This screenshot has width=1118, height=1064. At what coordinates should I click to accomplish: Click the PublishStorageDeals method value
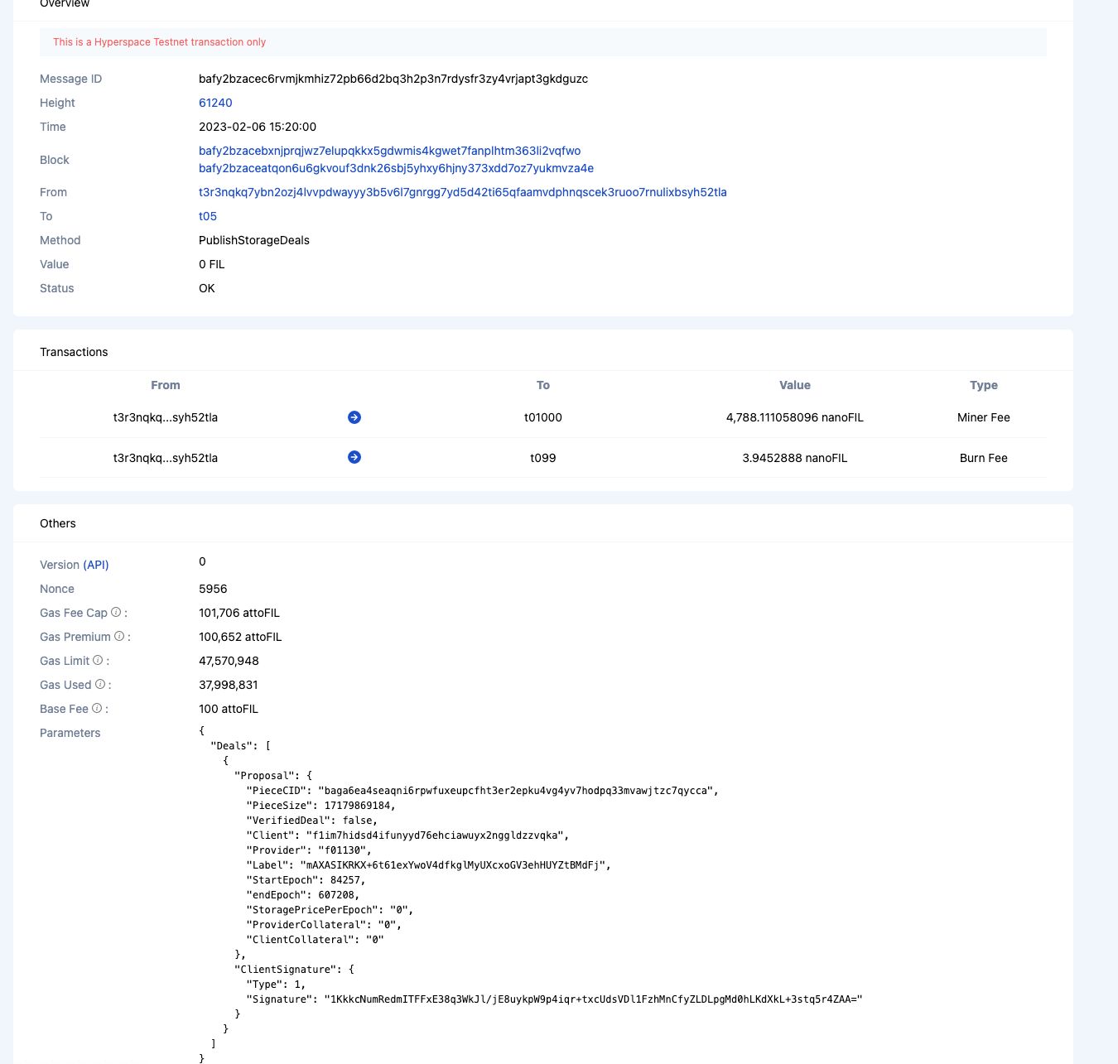click(x=254, y=240)
